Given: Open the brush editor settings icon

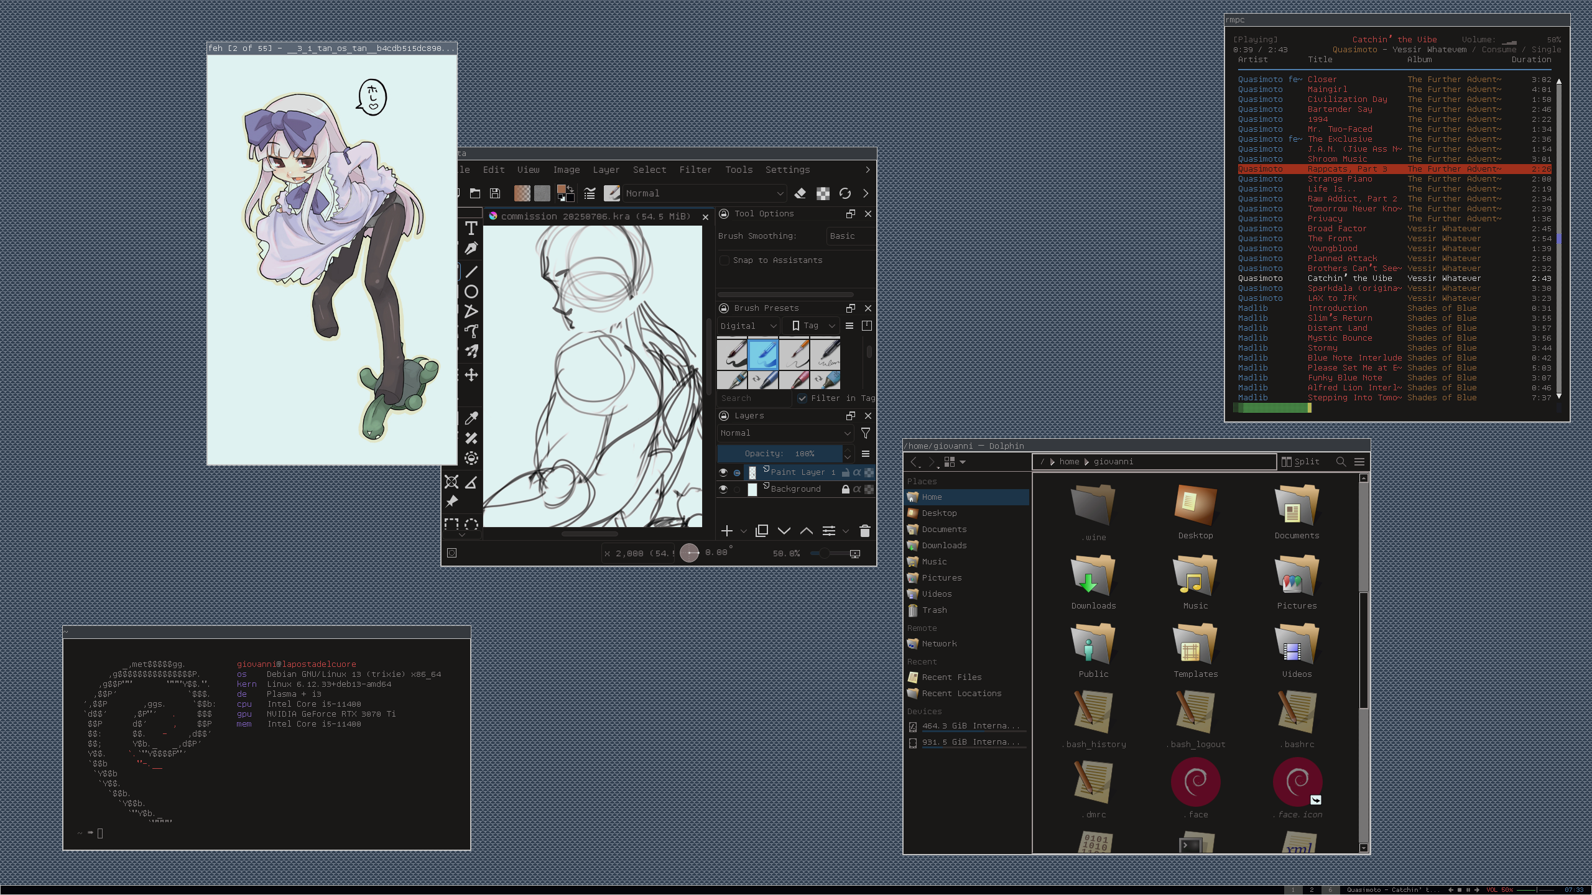Looking at the screenshot, I should coord(590,193).
